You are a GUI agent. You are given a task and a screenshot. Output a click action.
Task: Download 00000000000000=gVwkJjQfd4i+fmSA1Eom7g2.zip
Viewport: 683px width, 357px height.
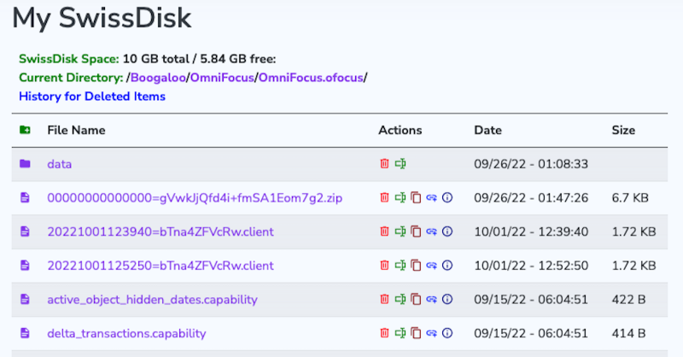click(195, 198)
